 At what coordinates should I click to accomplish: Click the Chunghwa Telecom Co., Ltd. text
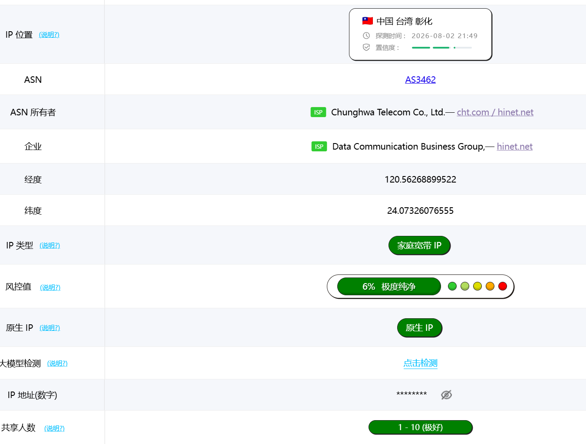pos(388,112)
